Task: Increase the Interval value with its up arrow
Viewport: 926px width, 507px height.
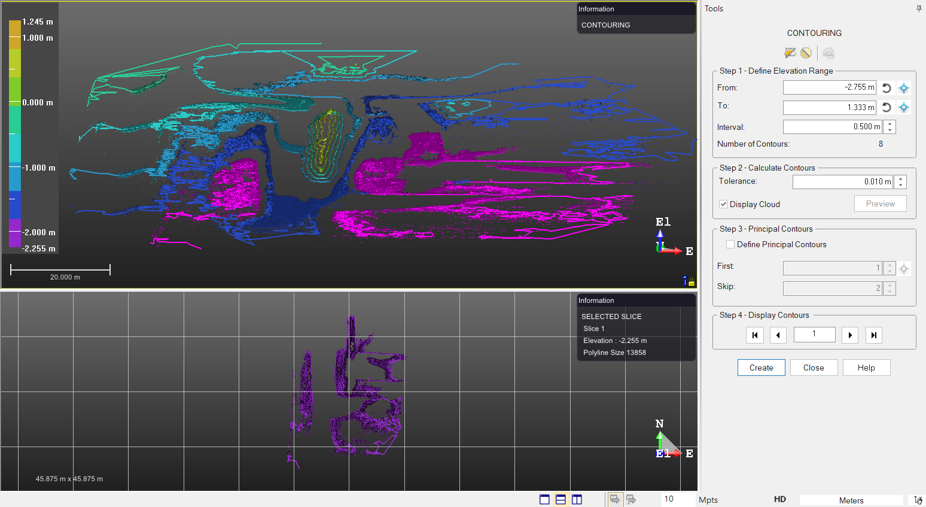Action: coord(890,123)
